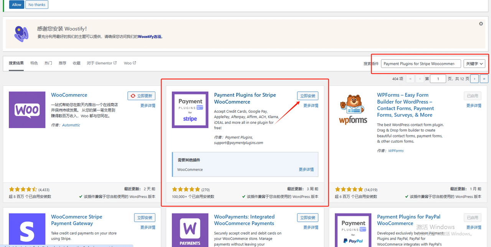Click Payment Plugins for Stripe logo
This screenshot has height=247, width=491.
[190, 110]
